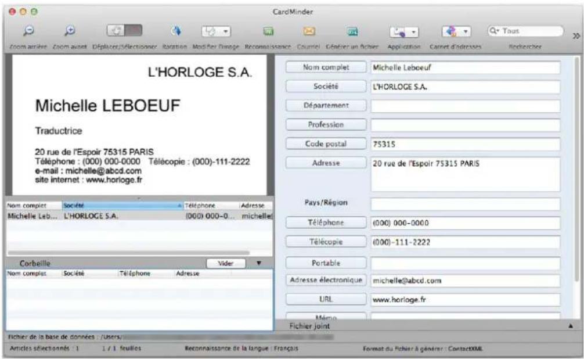This screenshot has height=359, width=584.
Task: Click the details pane vertical scrollbar
Action: [577, 169]
